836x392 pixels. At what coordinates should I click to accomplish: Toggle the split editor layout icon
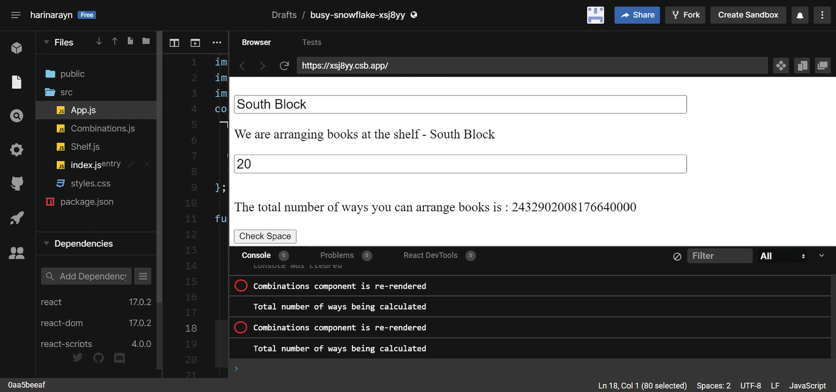(x=174, y=43)
